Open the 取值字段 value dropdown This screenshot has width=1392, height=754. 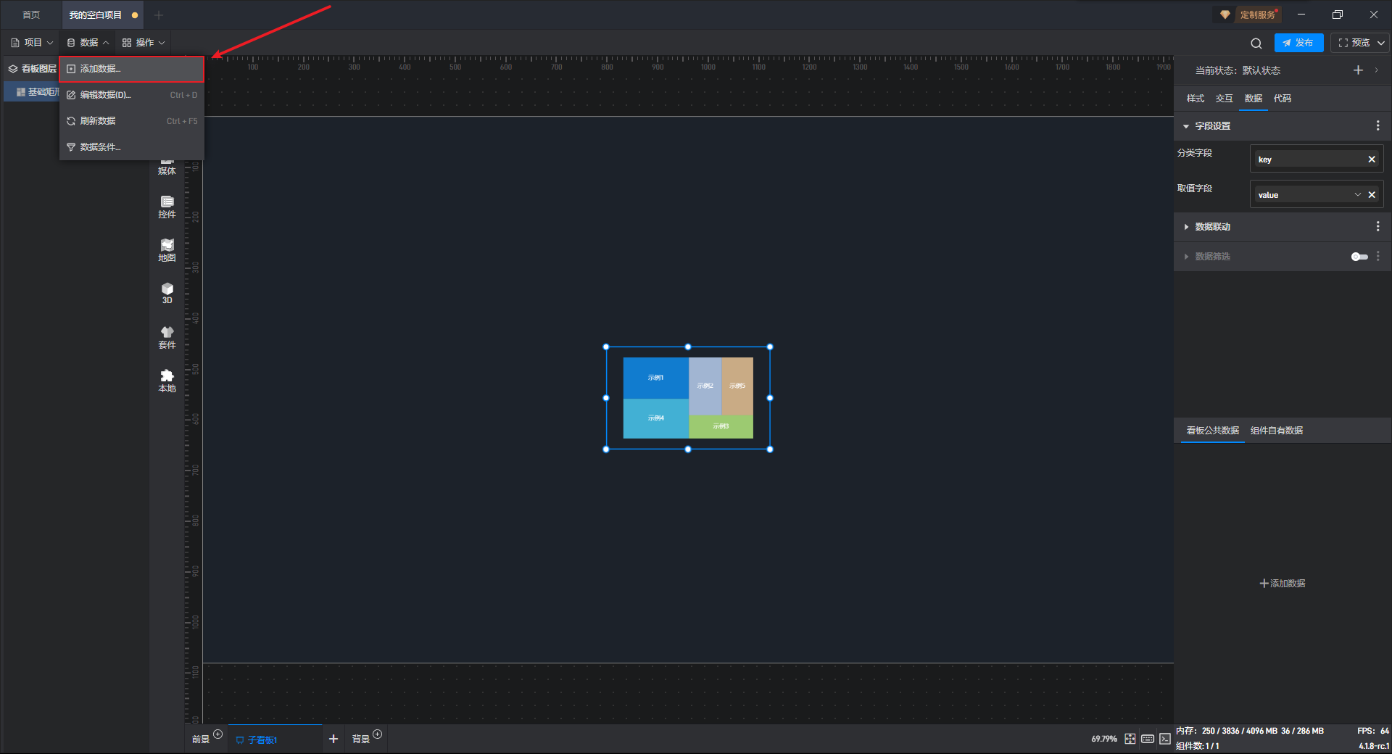point(1357,195)
